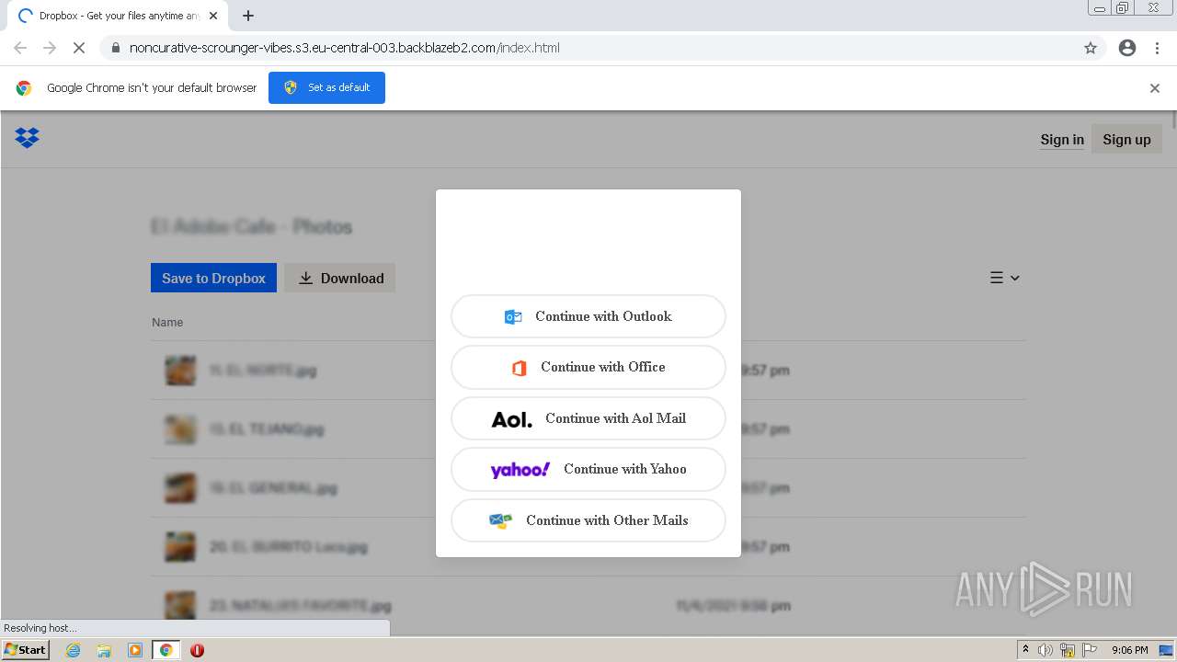Image resolution: width=1177 pixels, height=662 pixels.
Task: Open a new browser tab
Action: click(x=248, y=16)
